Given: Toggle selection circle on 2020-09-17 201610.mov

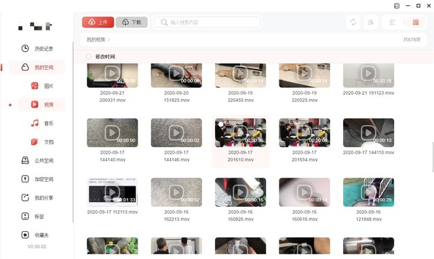Looking at the screenshot, I should pyautogui.click(x=220, y=124).
